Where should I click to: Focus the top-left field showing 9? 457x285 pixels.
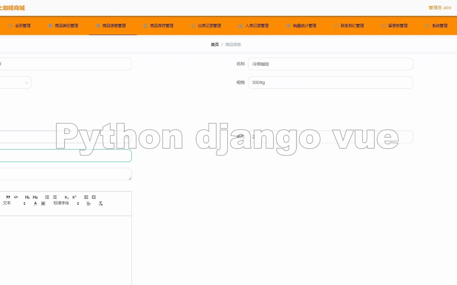[66, 64]
